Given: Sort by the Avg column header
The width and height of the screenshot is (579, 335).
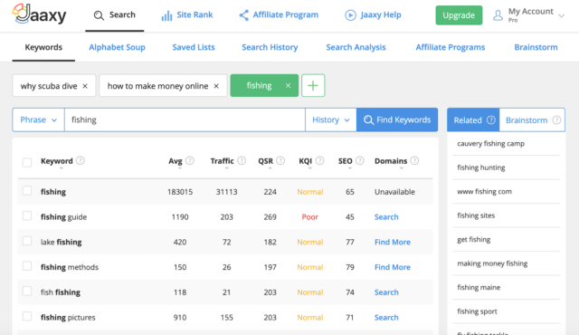Looking at the screenshot, I should tap(176, 161).
